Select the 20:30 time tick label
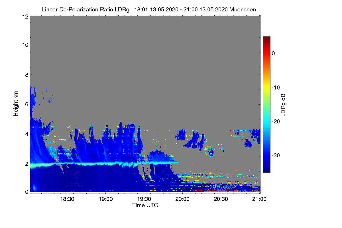The image size is (342, 228). point(221,199)
